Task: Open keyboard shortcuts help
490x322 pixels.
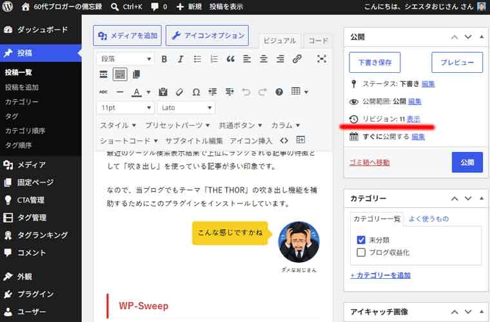Action: tap(279, 91)
